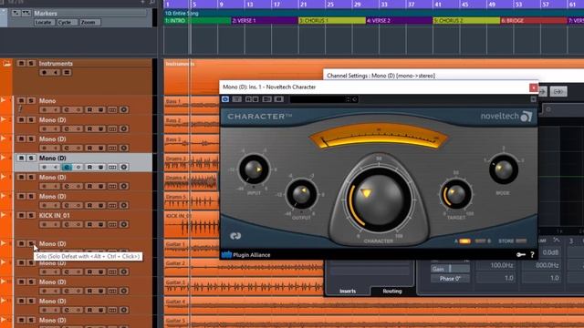
Task: Mute the Instruments folder track
Action: (x=21, y=64)
